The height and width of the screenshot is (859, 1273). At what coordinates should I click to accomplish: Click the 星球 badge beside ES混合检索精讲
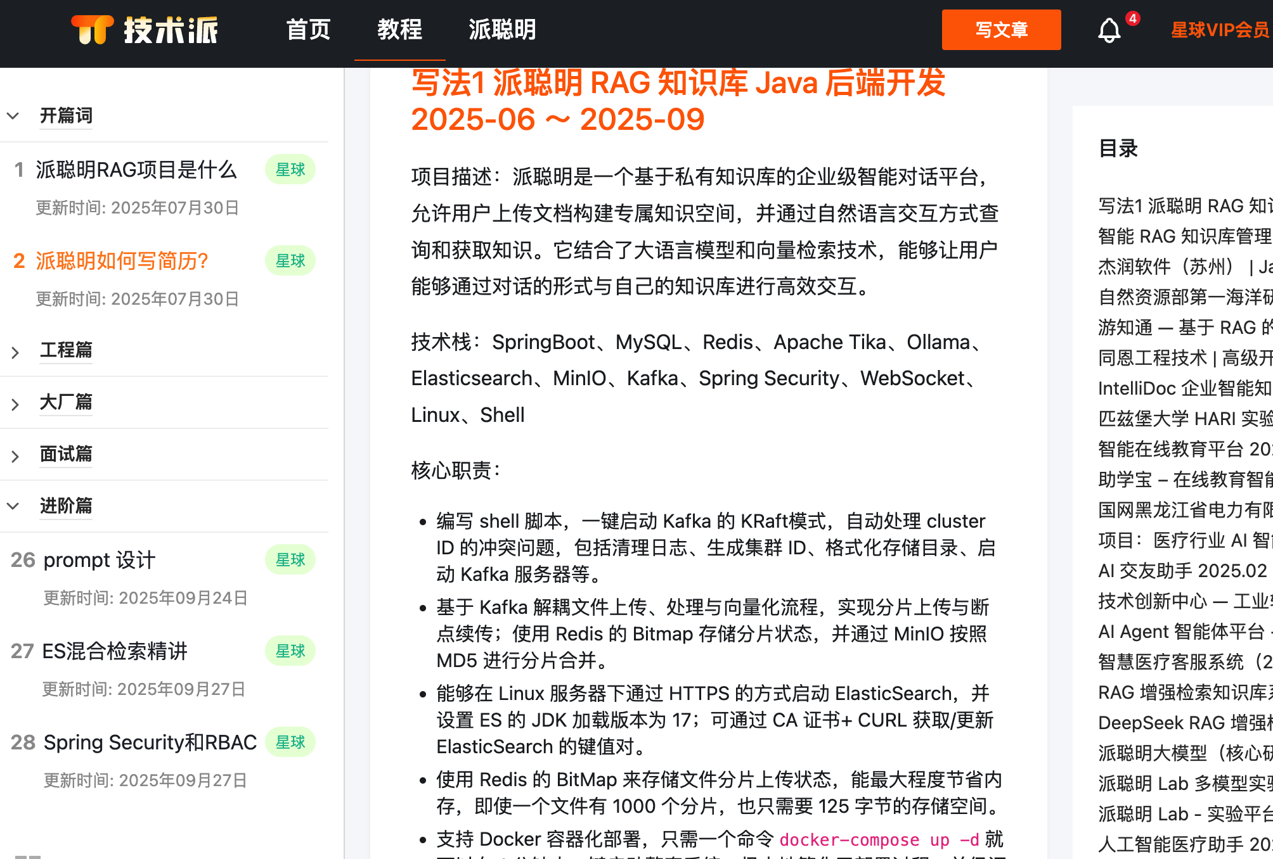pos(290,651)
